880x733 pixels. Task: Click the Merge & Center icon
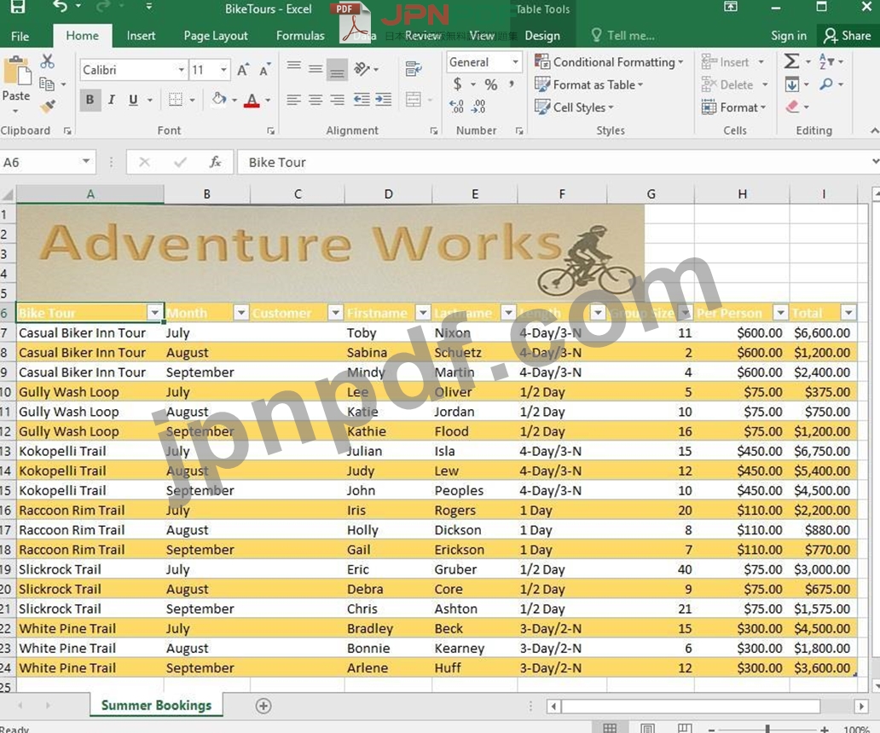click(x=414, y=100)
